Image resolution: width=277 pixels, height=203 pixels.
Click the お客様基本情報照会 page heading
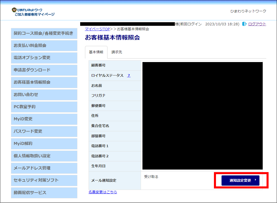[112, 38]
